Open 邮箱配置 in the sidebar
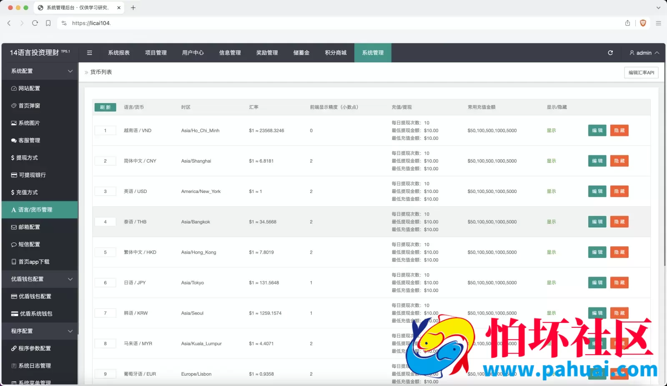 [40, 227]
